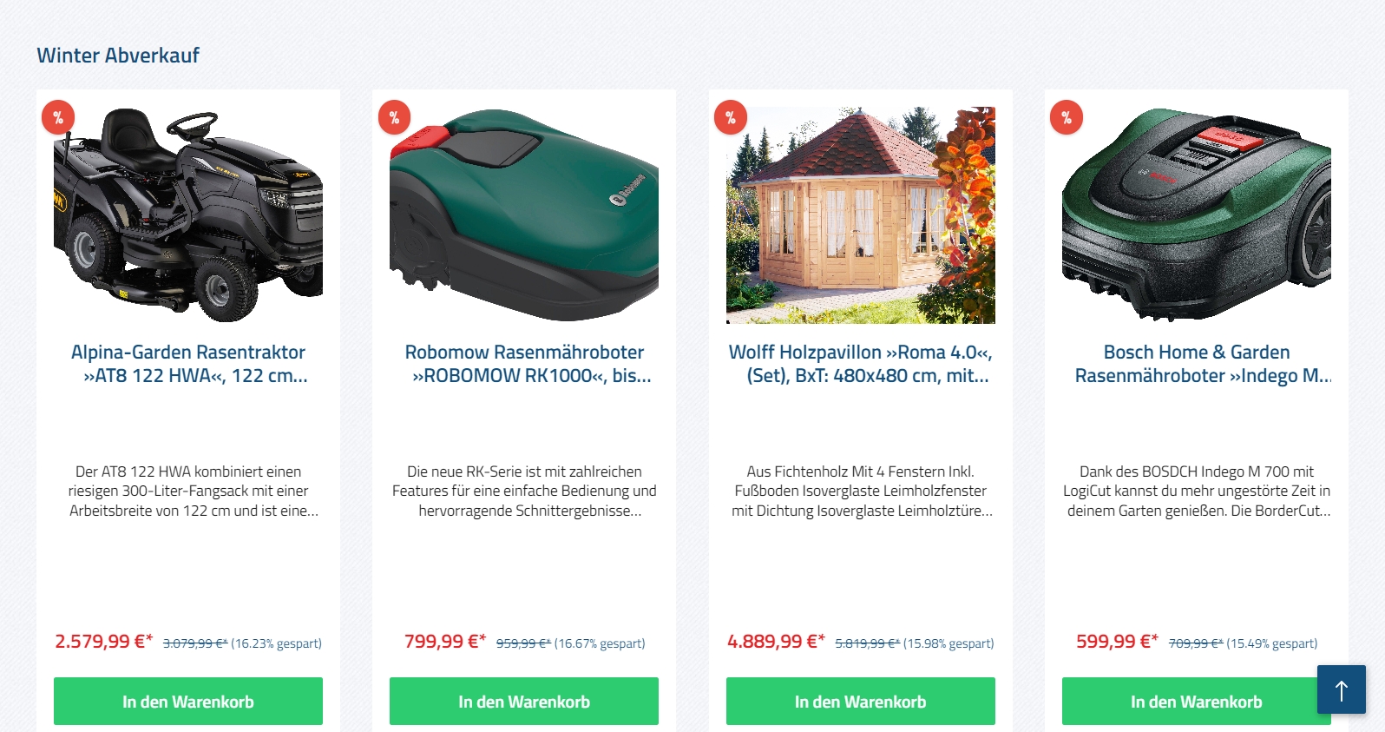Open Alpina-Garden Rasentraktor AT8 122 HWA title link
1385x732 pixels.
click(188, 364)
